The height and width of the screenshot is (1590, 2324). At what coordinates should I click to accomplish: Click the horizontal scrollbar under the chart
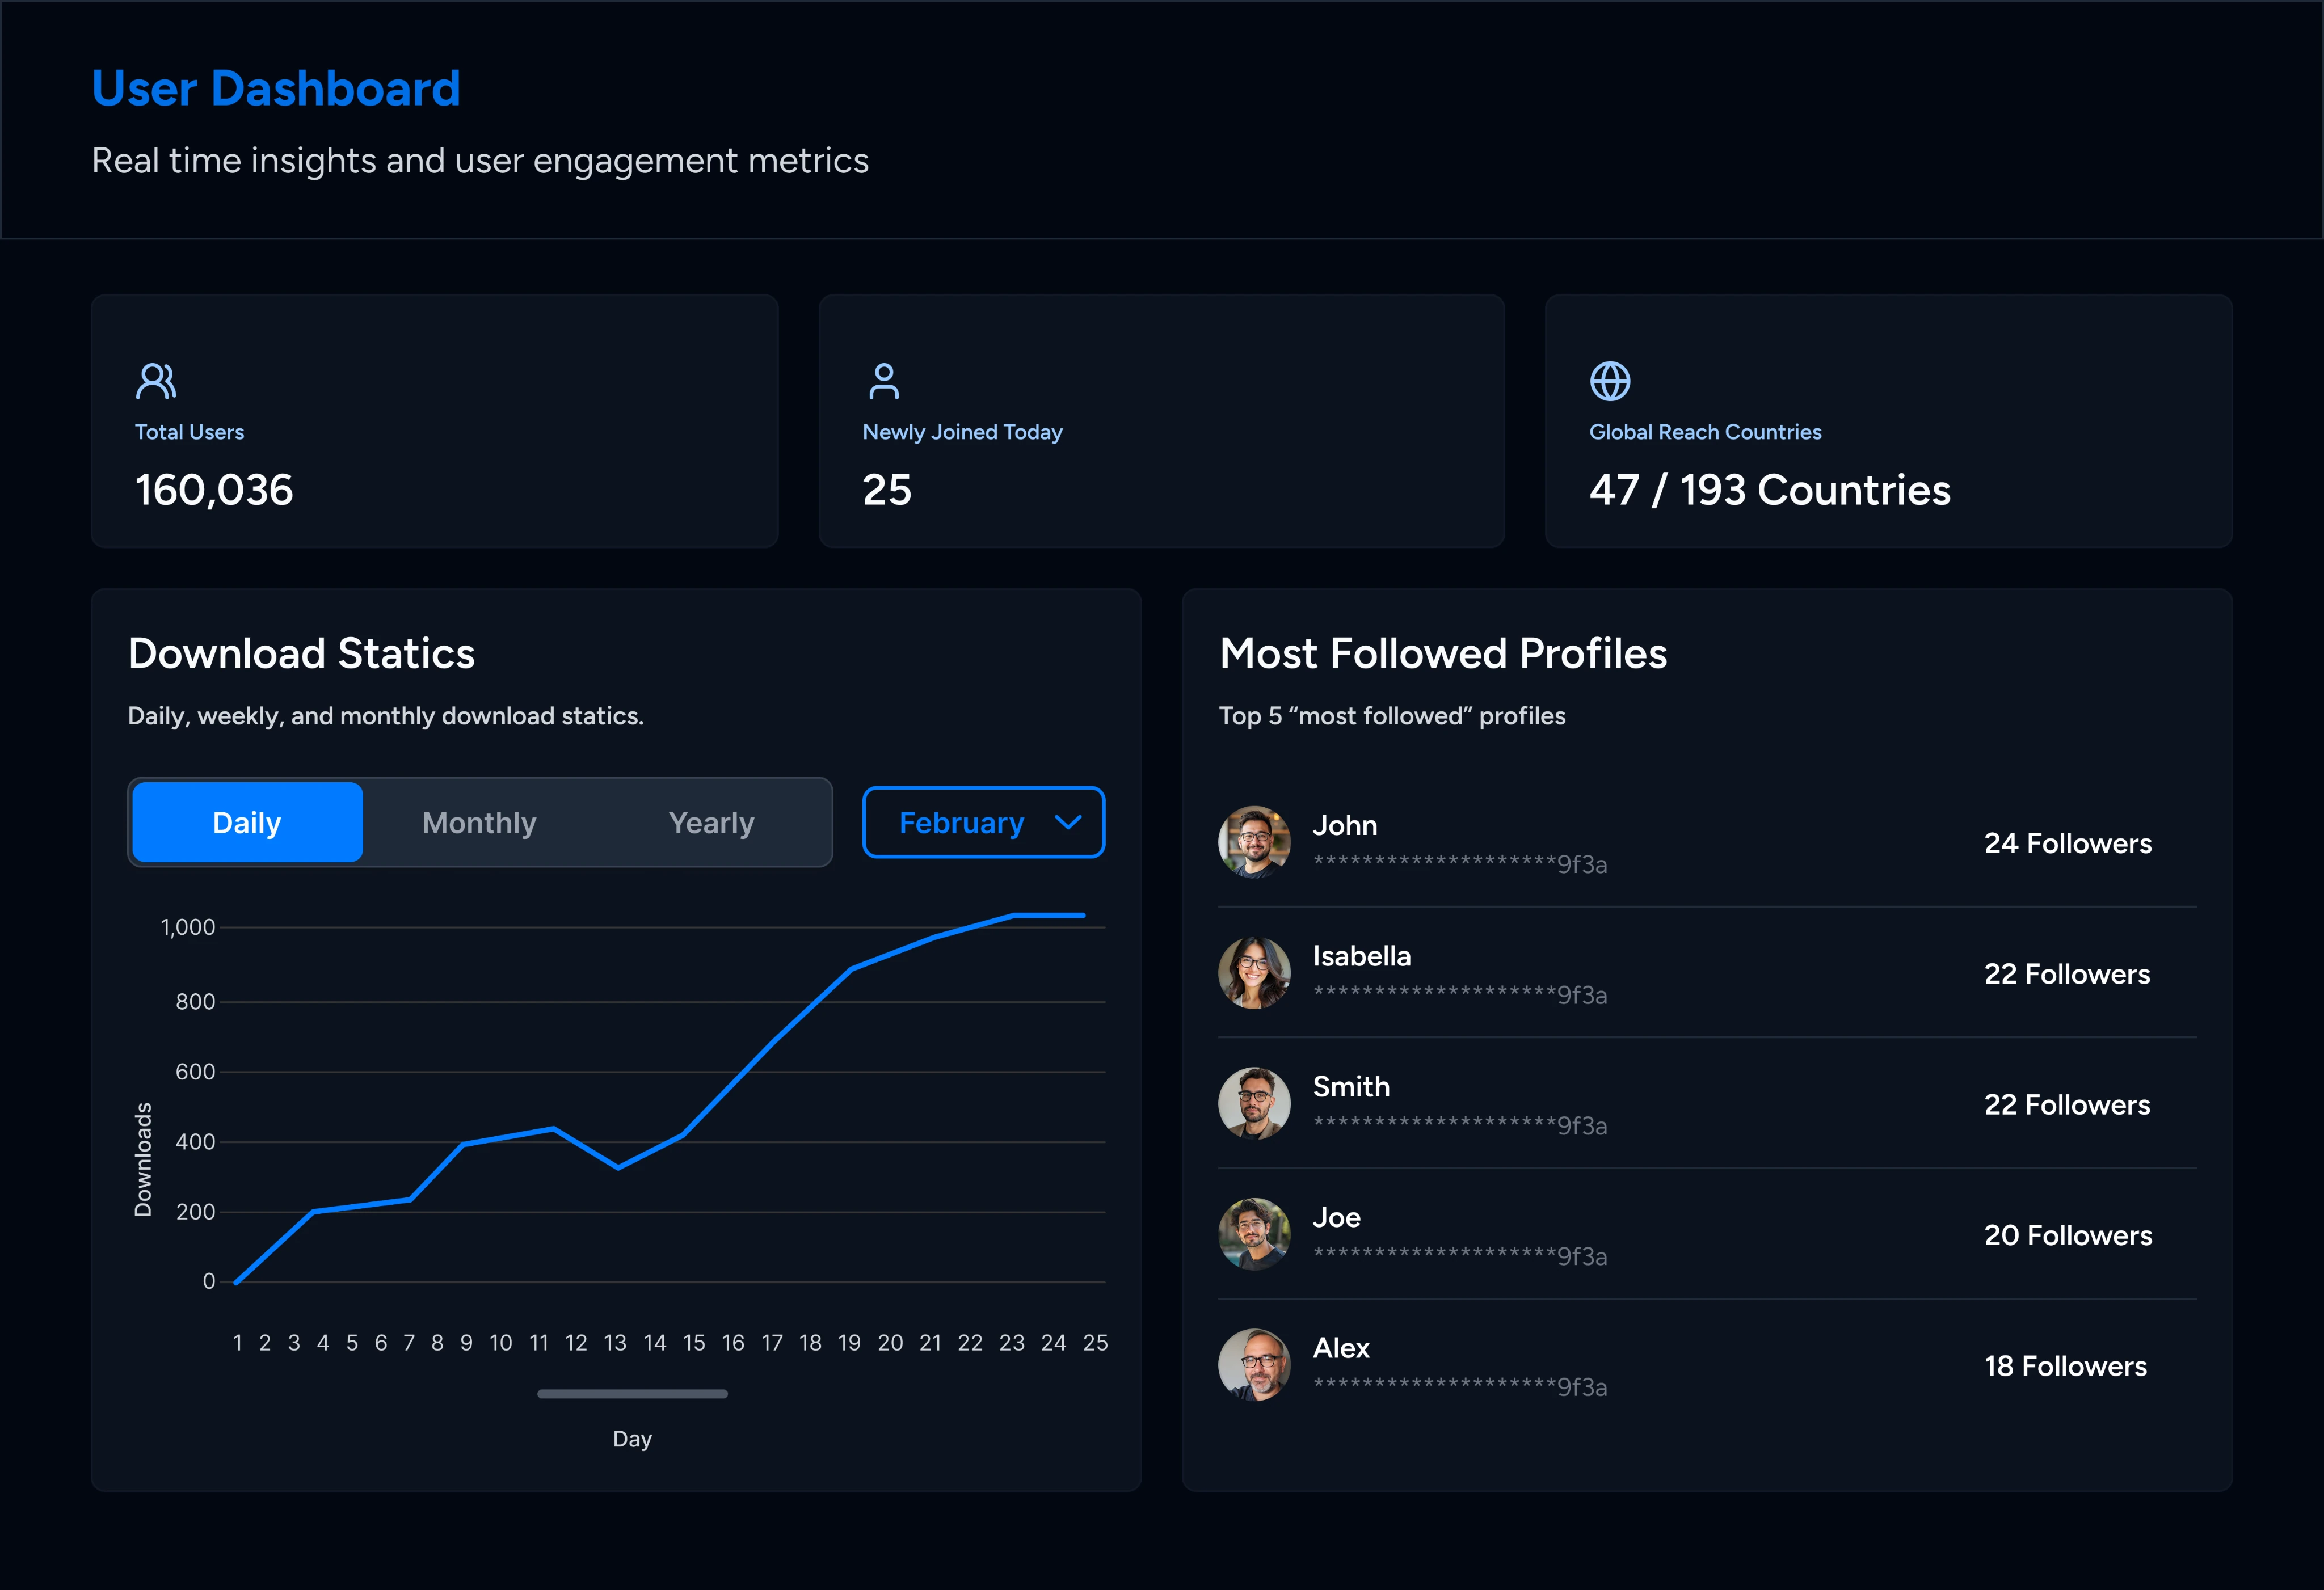(632, 1394)
